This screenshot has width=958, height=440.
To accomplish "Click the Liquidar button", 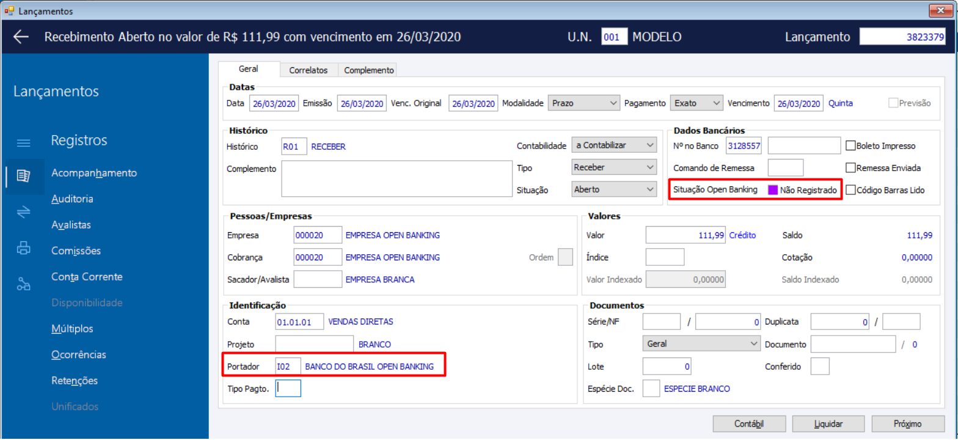I will pyautogui.click(x=828, y=424).
